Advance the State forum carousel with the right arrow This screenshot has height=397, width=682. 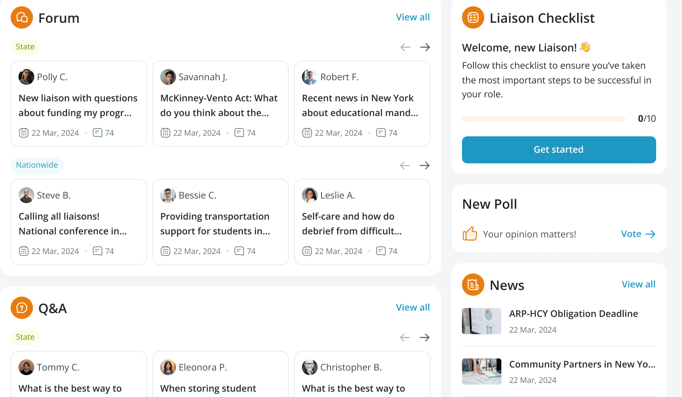425,47
